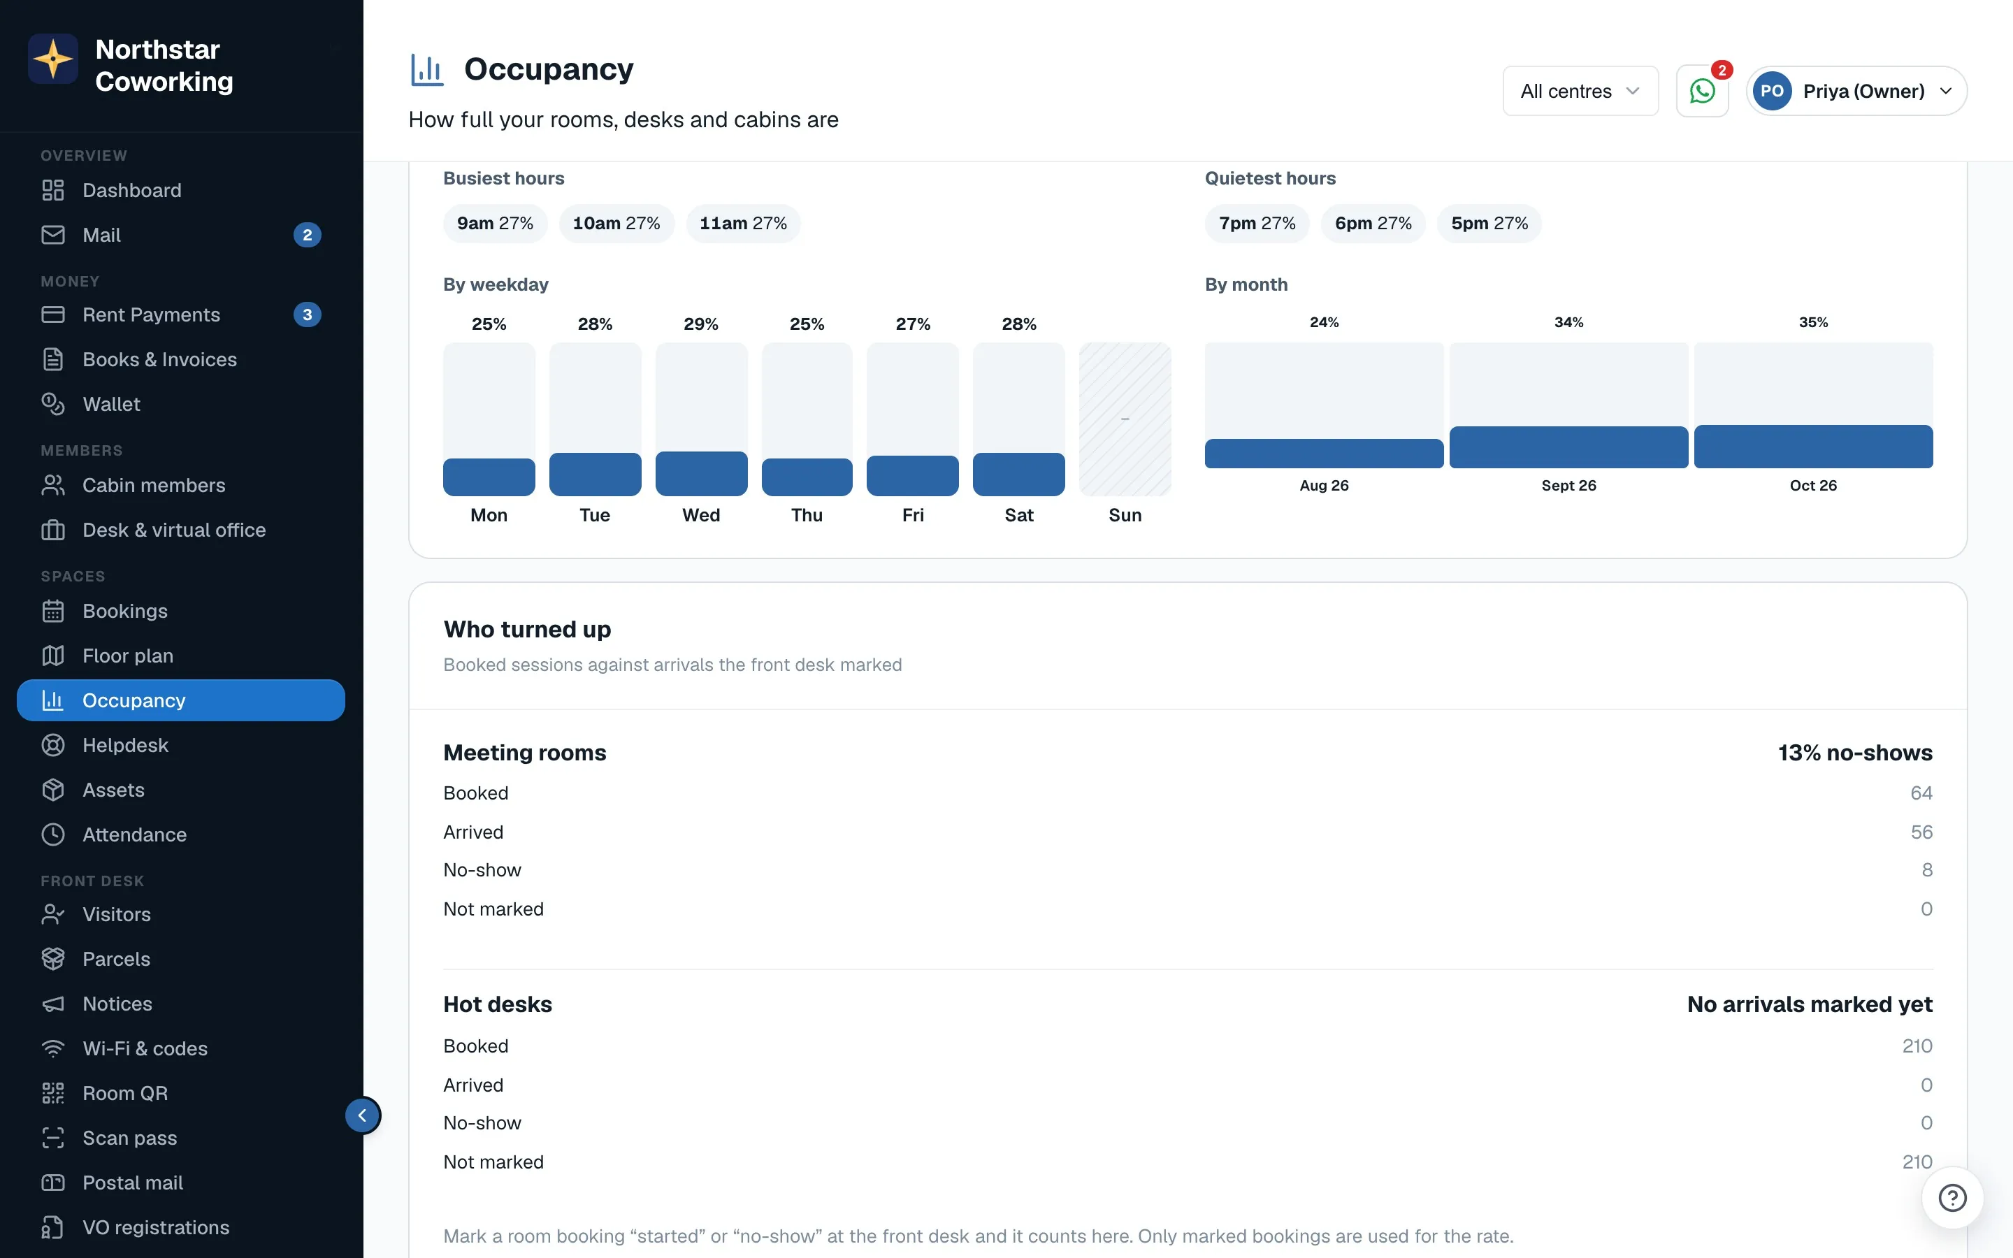The height and width of the screenshot is (1258, 2013).
Task: Click the Northstar star logo
Action: click(x=53, y=59)
